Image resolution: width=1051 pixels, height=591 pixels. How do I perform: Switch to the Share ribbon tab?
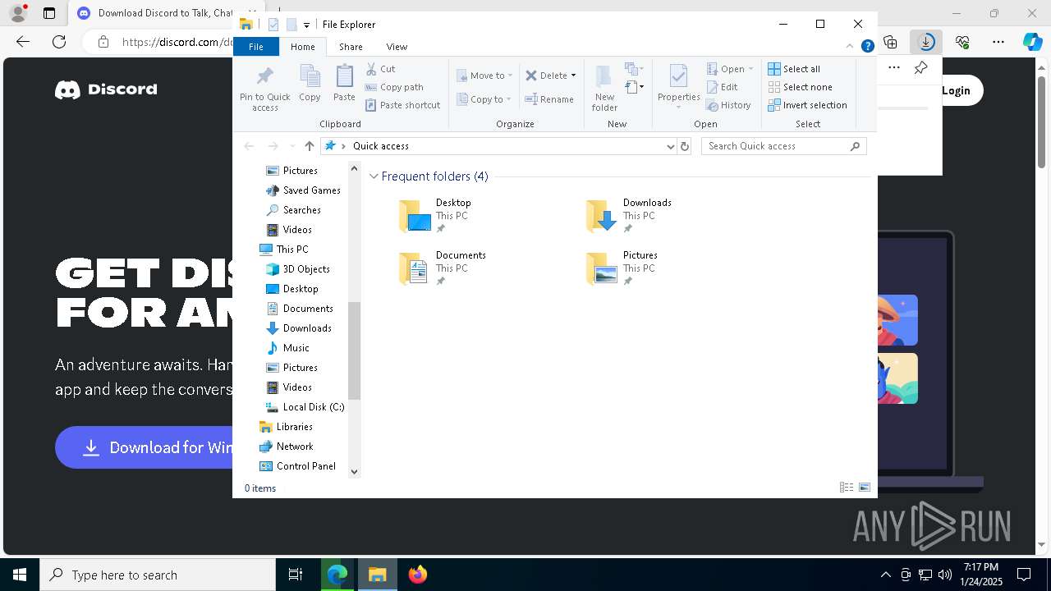(351, 47)
